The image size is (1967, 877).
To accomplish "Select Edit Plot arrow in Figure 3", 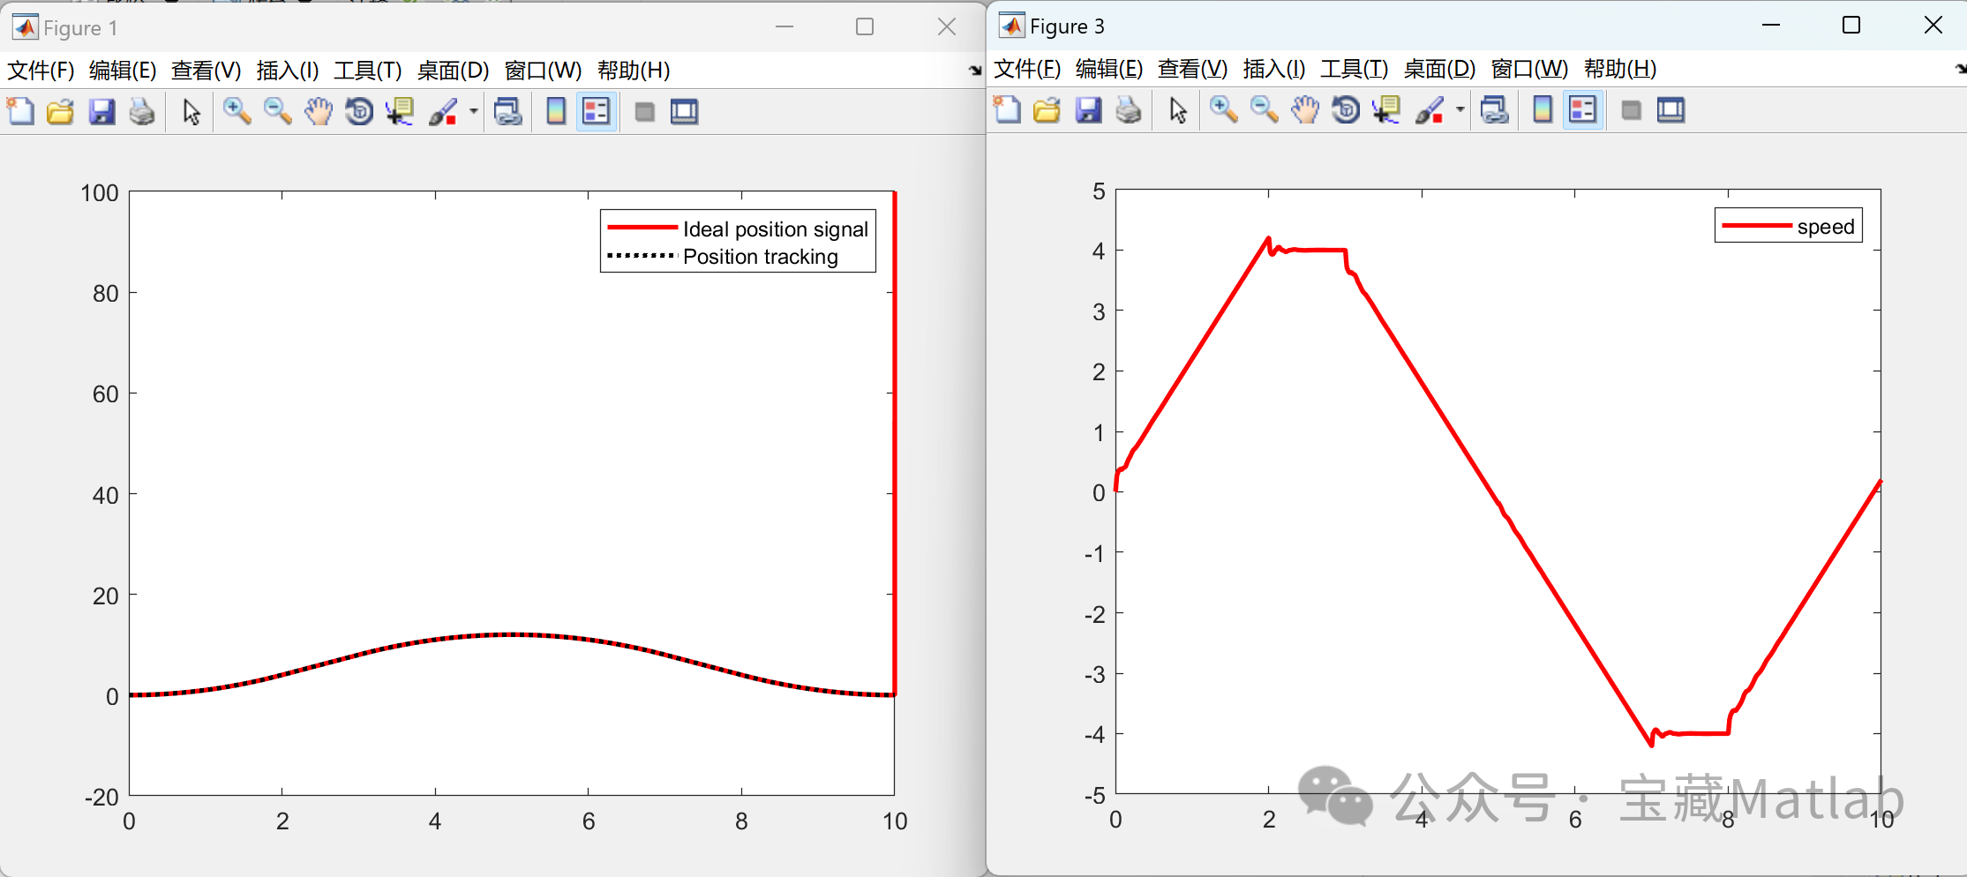I will (x=1177, y=109).
